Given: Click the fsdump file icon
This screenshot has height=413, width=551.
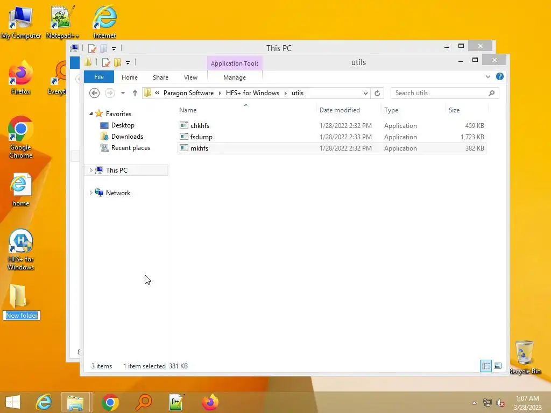Looking at the screenshot, I should pyautogui.click(x=184, y=136).
